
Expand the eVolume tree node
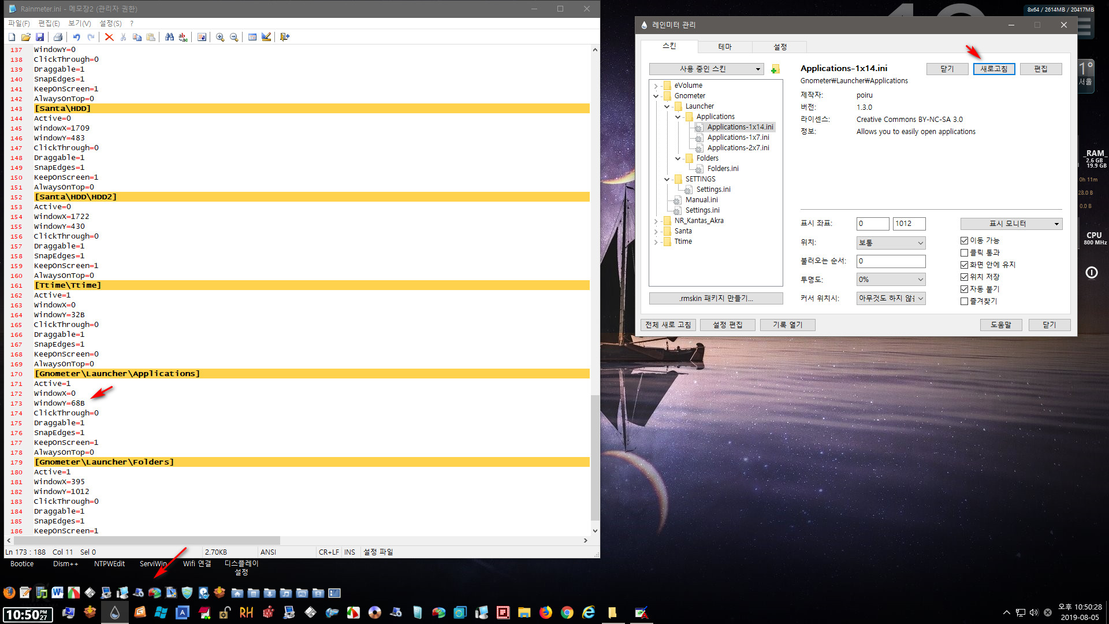[656, 86]
